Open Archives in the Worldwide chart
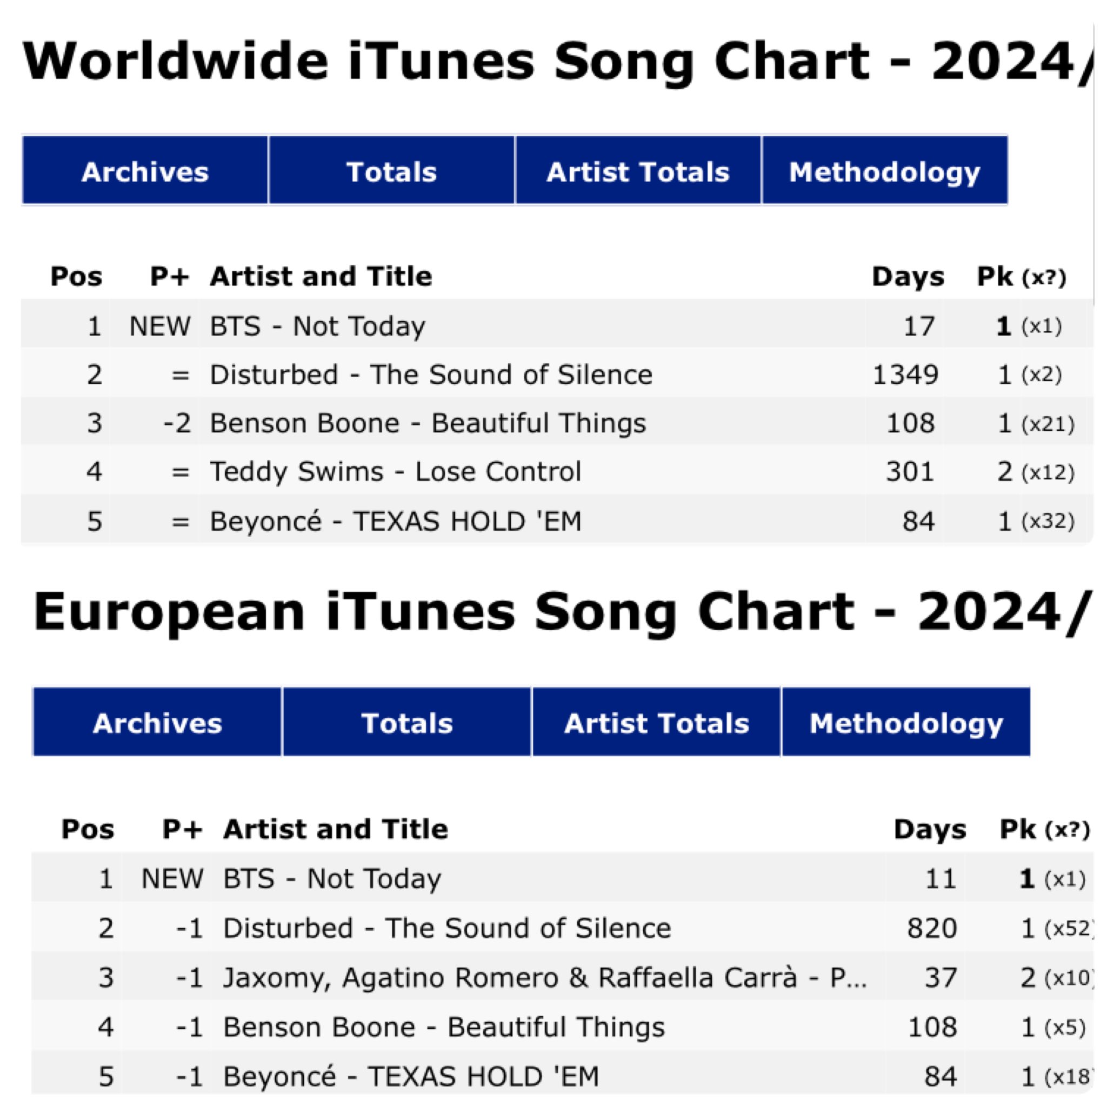 [145, 170]
